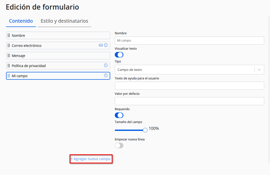
Task: Enable Empezar nueva línea toggle
Action: pyautogui.click(x=119, y=145)
